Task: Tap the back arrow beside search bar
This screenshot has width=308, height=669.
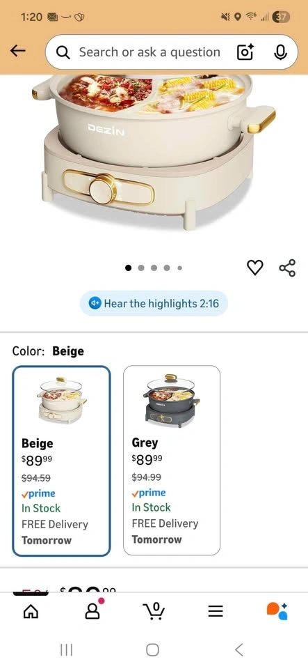Action: [x=18, y=51]
